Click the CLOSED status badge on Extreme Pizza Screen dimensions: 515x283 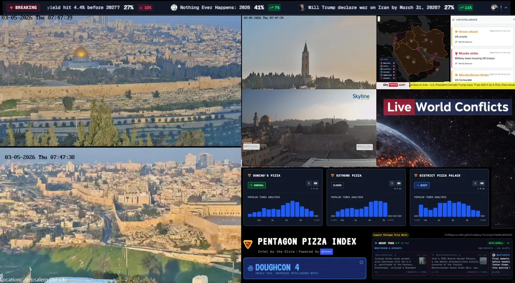[338, 185]
